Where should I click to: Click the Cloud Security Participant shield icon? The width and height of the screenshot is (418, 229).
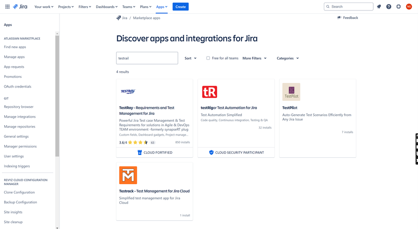pos(211,152)
